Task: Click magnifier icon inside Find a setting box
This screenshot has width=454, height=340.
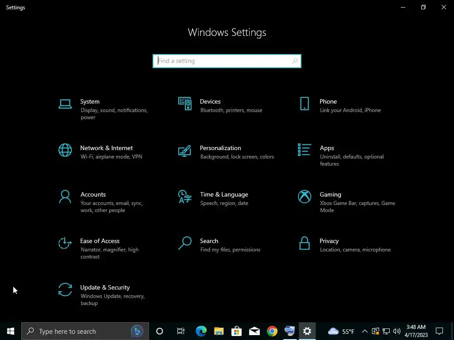Action: click(x=295, y=61)
